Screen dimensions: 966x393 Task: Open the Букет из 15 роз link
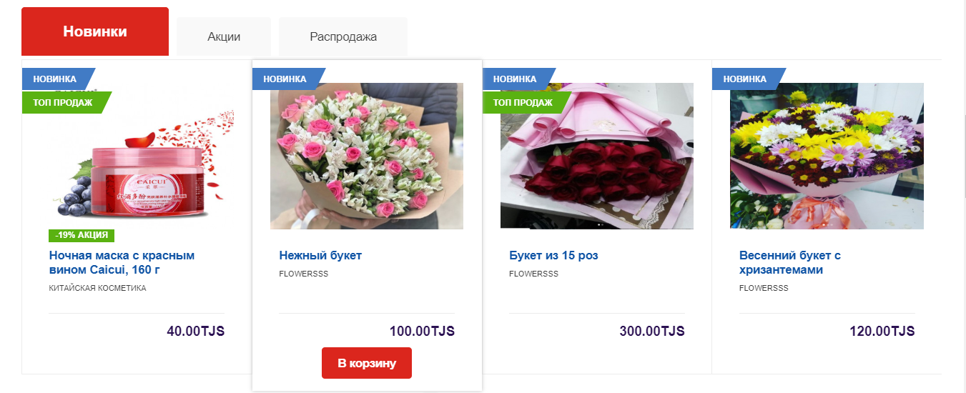click(x=553, y=255)
